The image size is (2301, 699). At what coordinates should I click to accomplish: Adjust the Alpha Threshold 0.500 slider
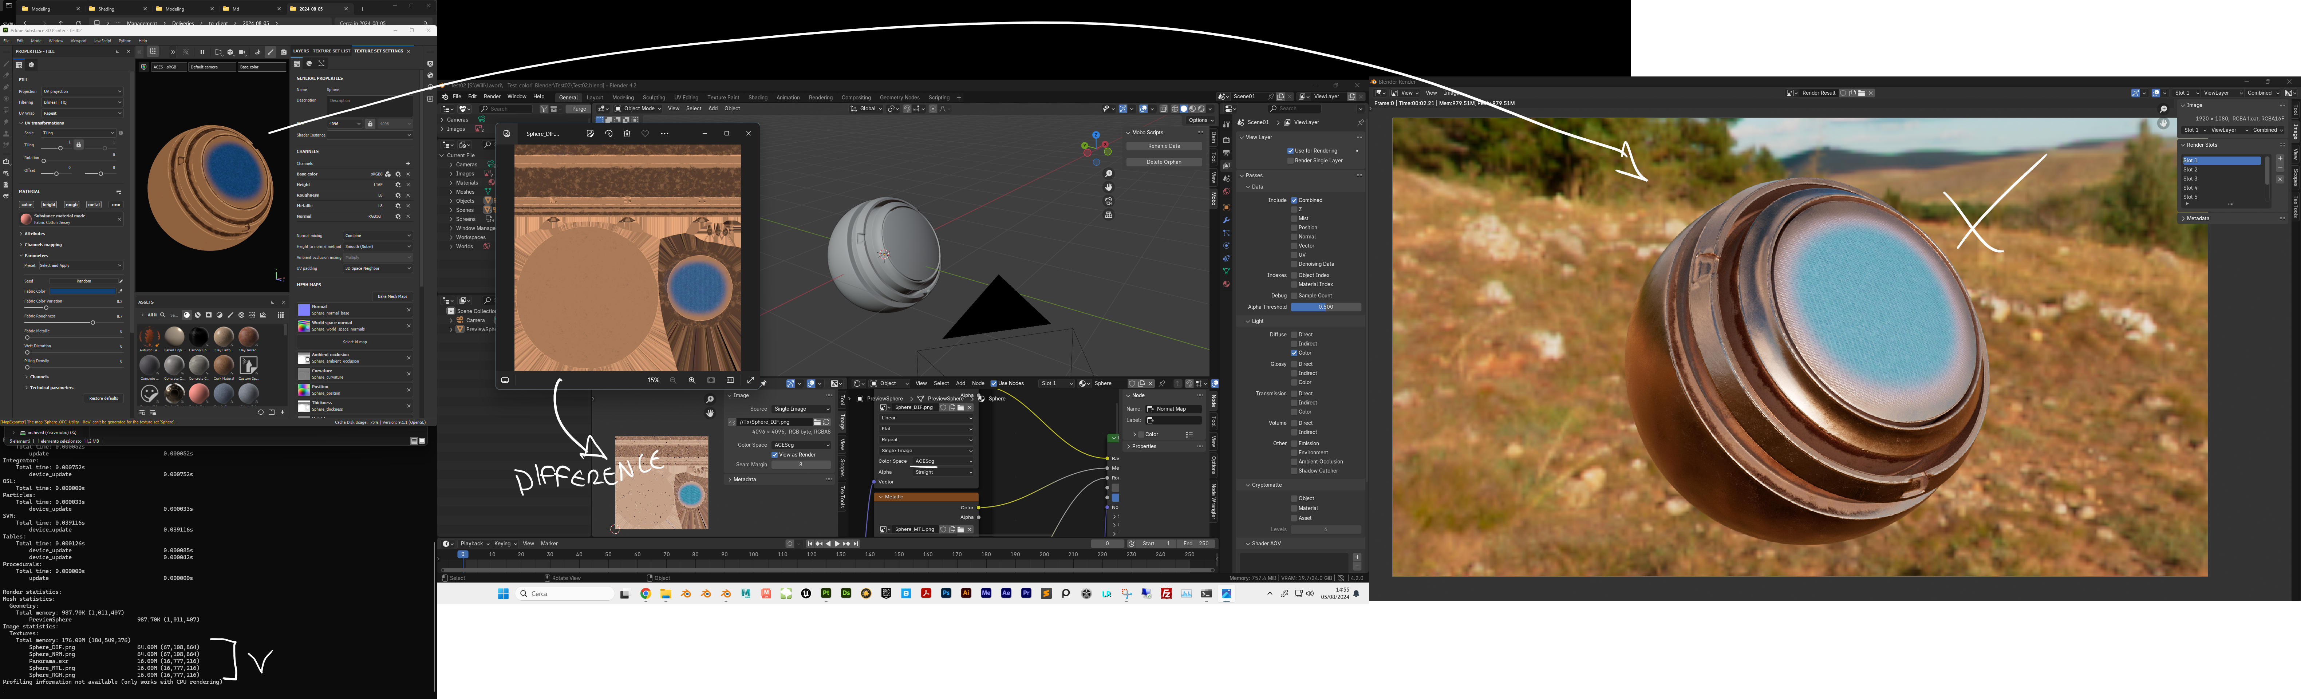(x=1326, y=307)
